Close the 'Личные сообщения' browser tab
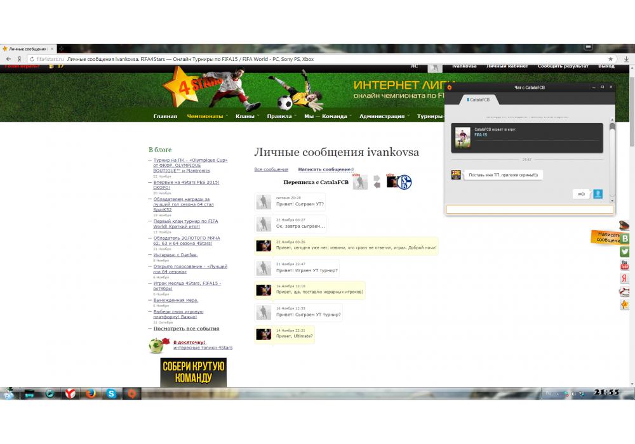Viewport: 635px width, 444px height. tap(52, 49)
